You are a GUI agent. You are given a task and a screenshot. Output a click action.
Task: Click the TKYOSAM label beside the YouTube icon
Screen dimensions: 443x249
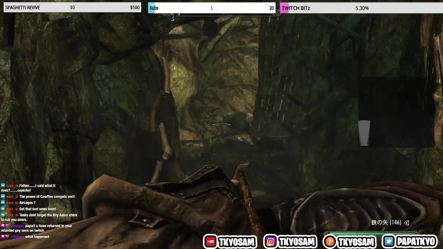coord(237,242)
